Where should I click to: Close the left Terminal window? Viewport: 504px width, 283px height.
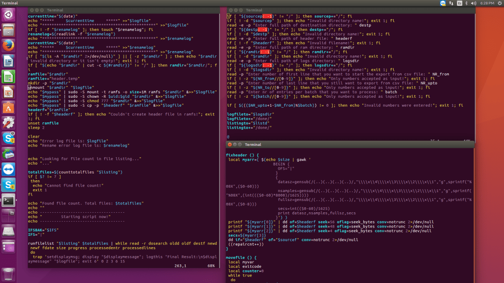32,10
